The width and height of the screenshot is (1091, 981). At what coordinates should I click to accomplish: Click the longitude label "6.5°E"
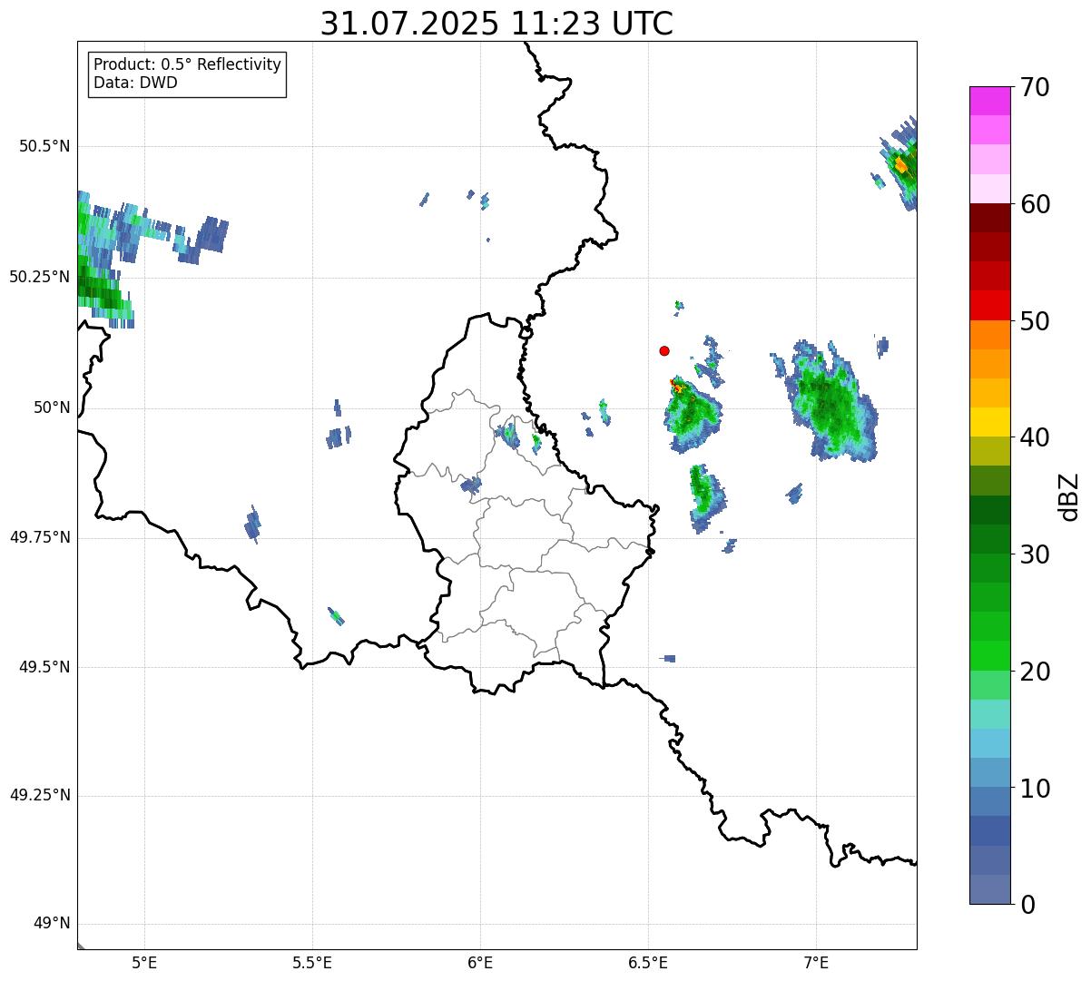pyautogui.click(x=648, y=962)
